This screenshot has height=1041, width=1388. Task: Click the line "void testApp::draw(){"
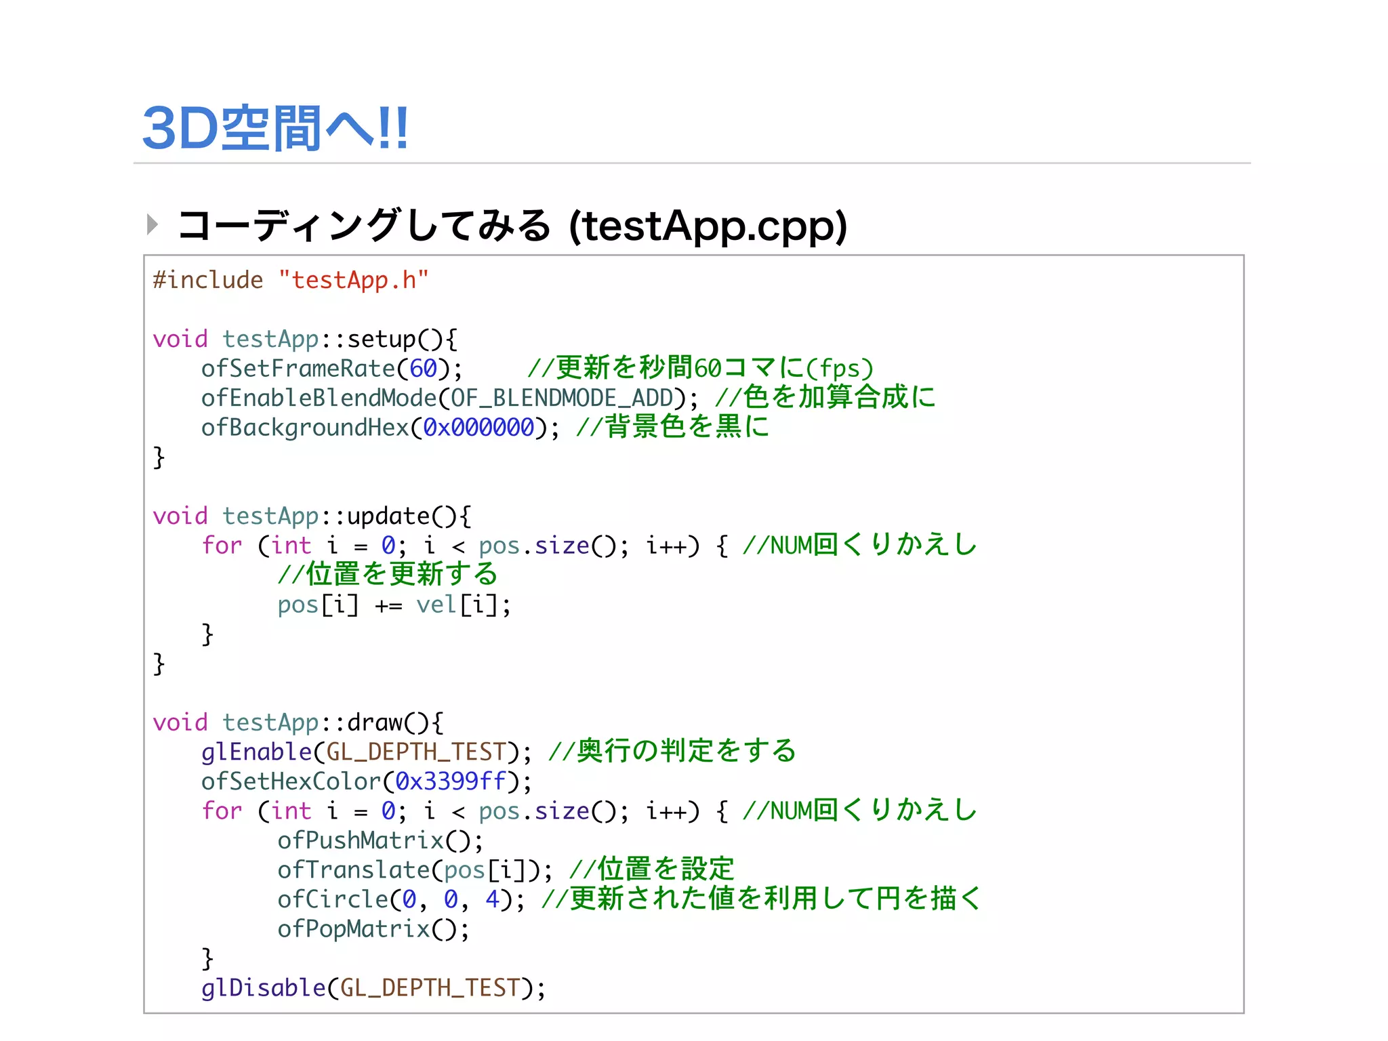pos(298,722)
